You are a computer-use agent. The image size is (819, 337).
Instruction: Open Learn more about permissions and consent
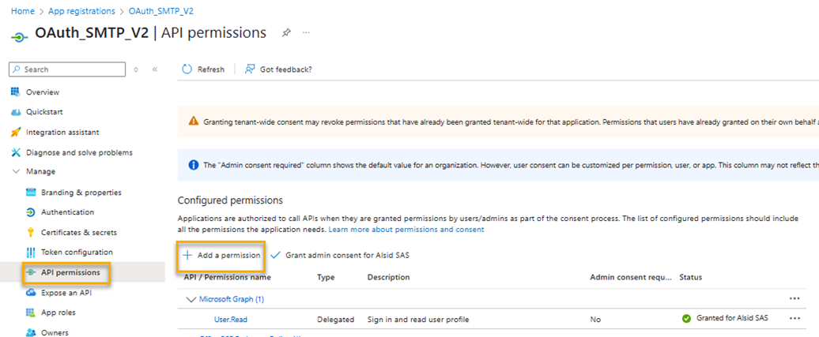tap(406, 230)
